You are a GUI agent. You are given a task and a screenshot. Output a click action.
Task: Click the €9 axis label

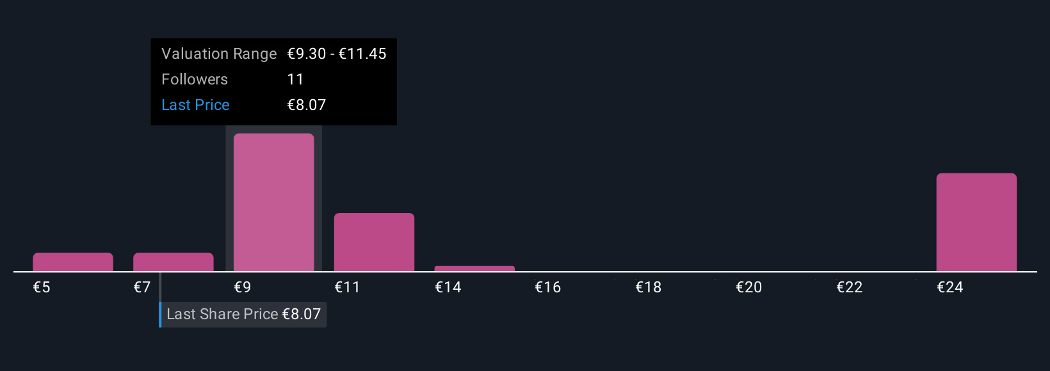pyautogui.click(x=243, y=287)
